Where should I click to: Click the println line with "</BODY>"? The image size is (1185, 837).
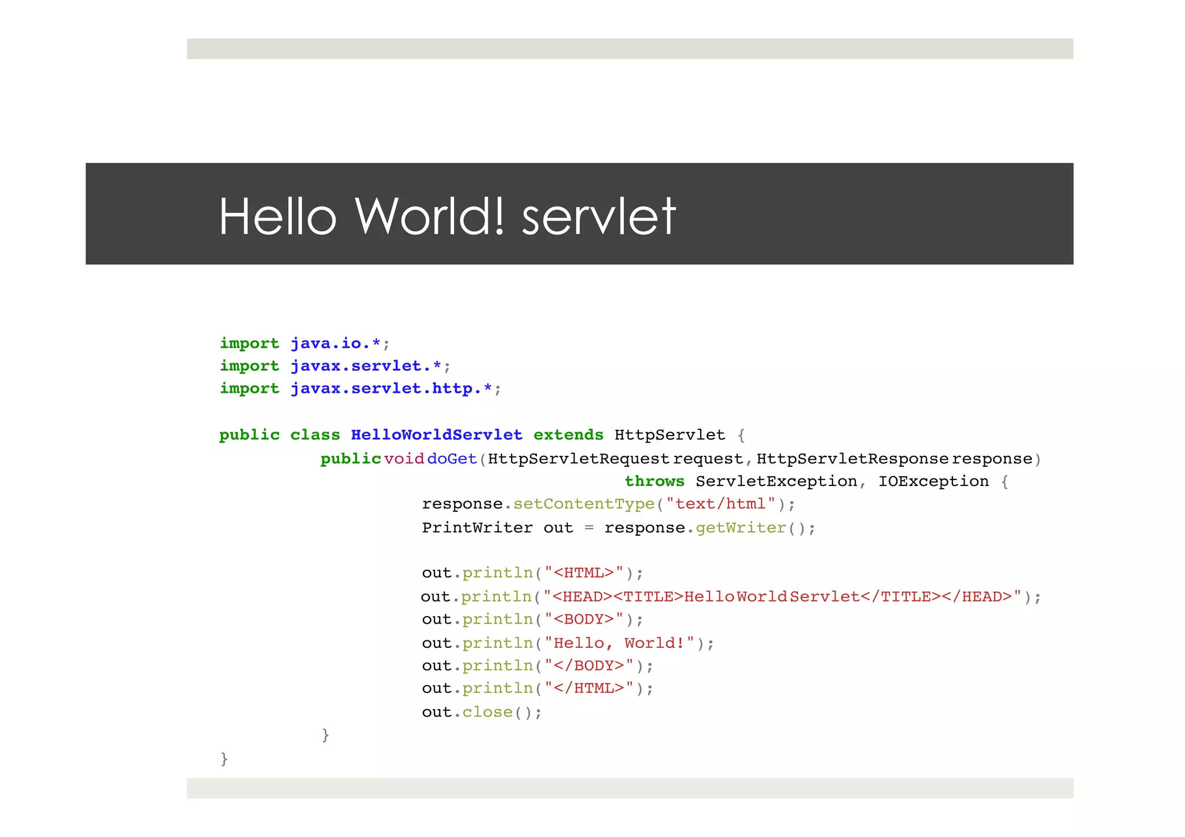[x=538, y=665]
